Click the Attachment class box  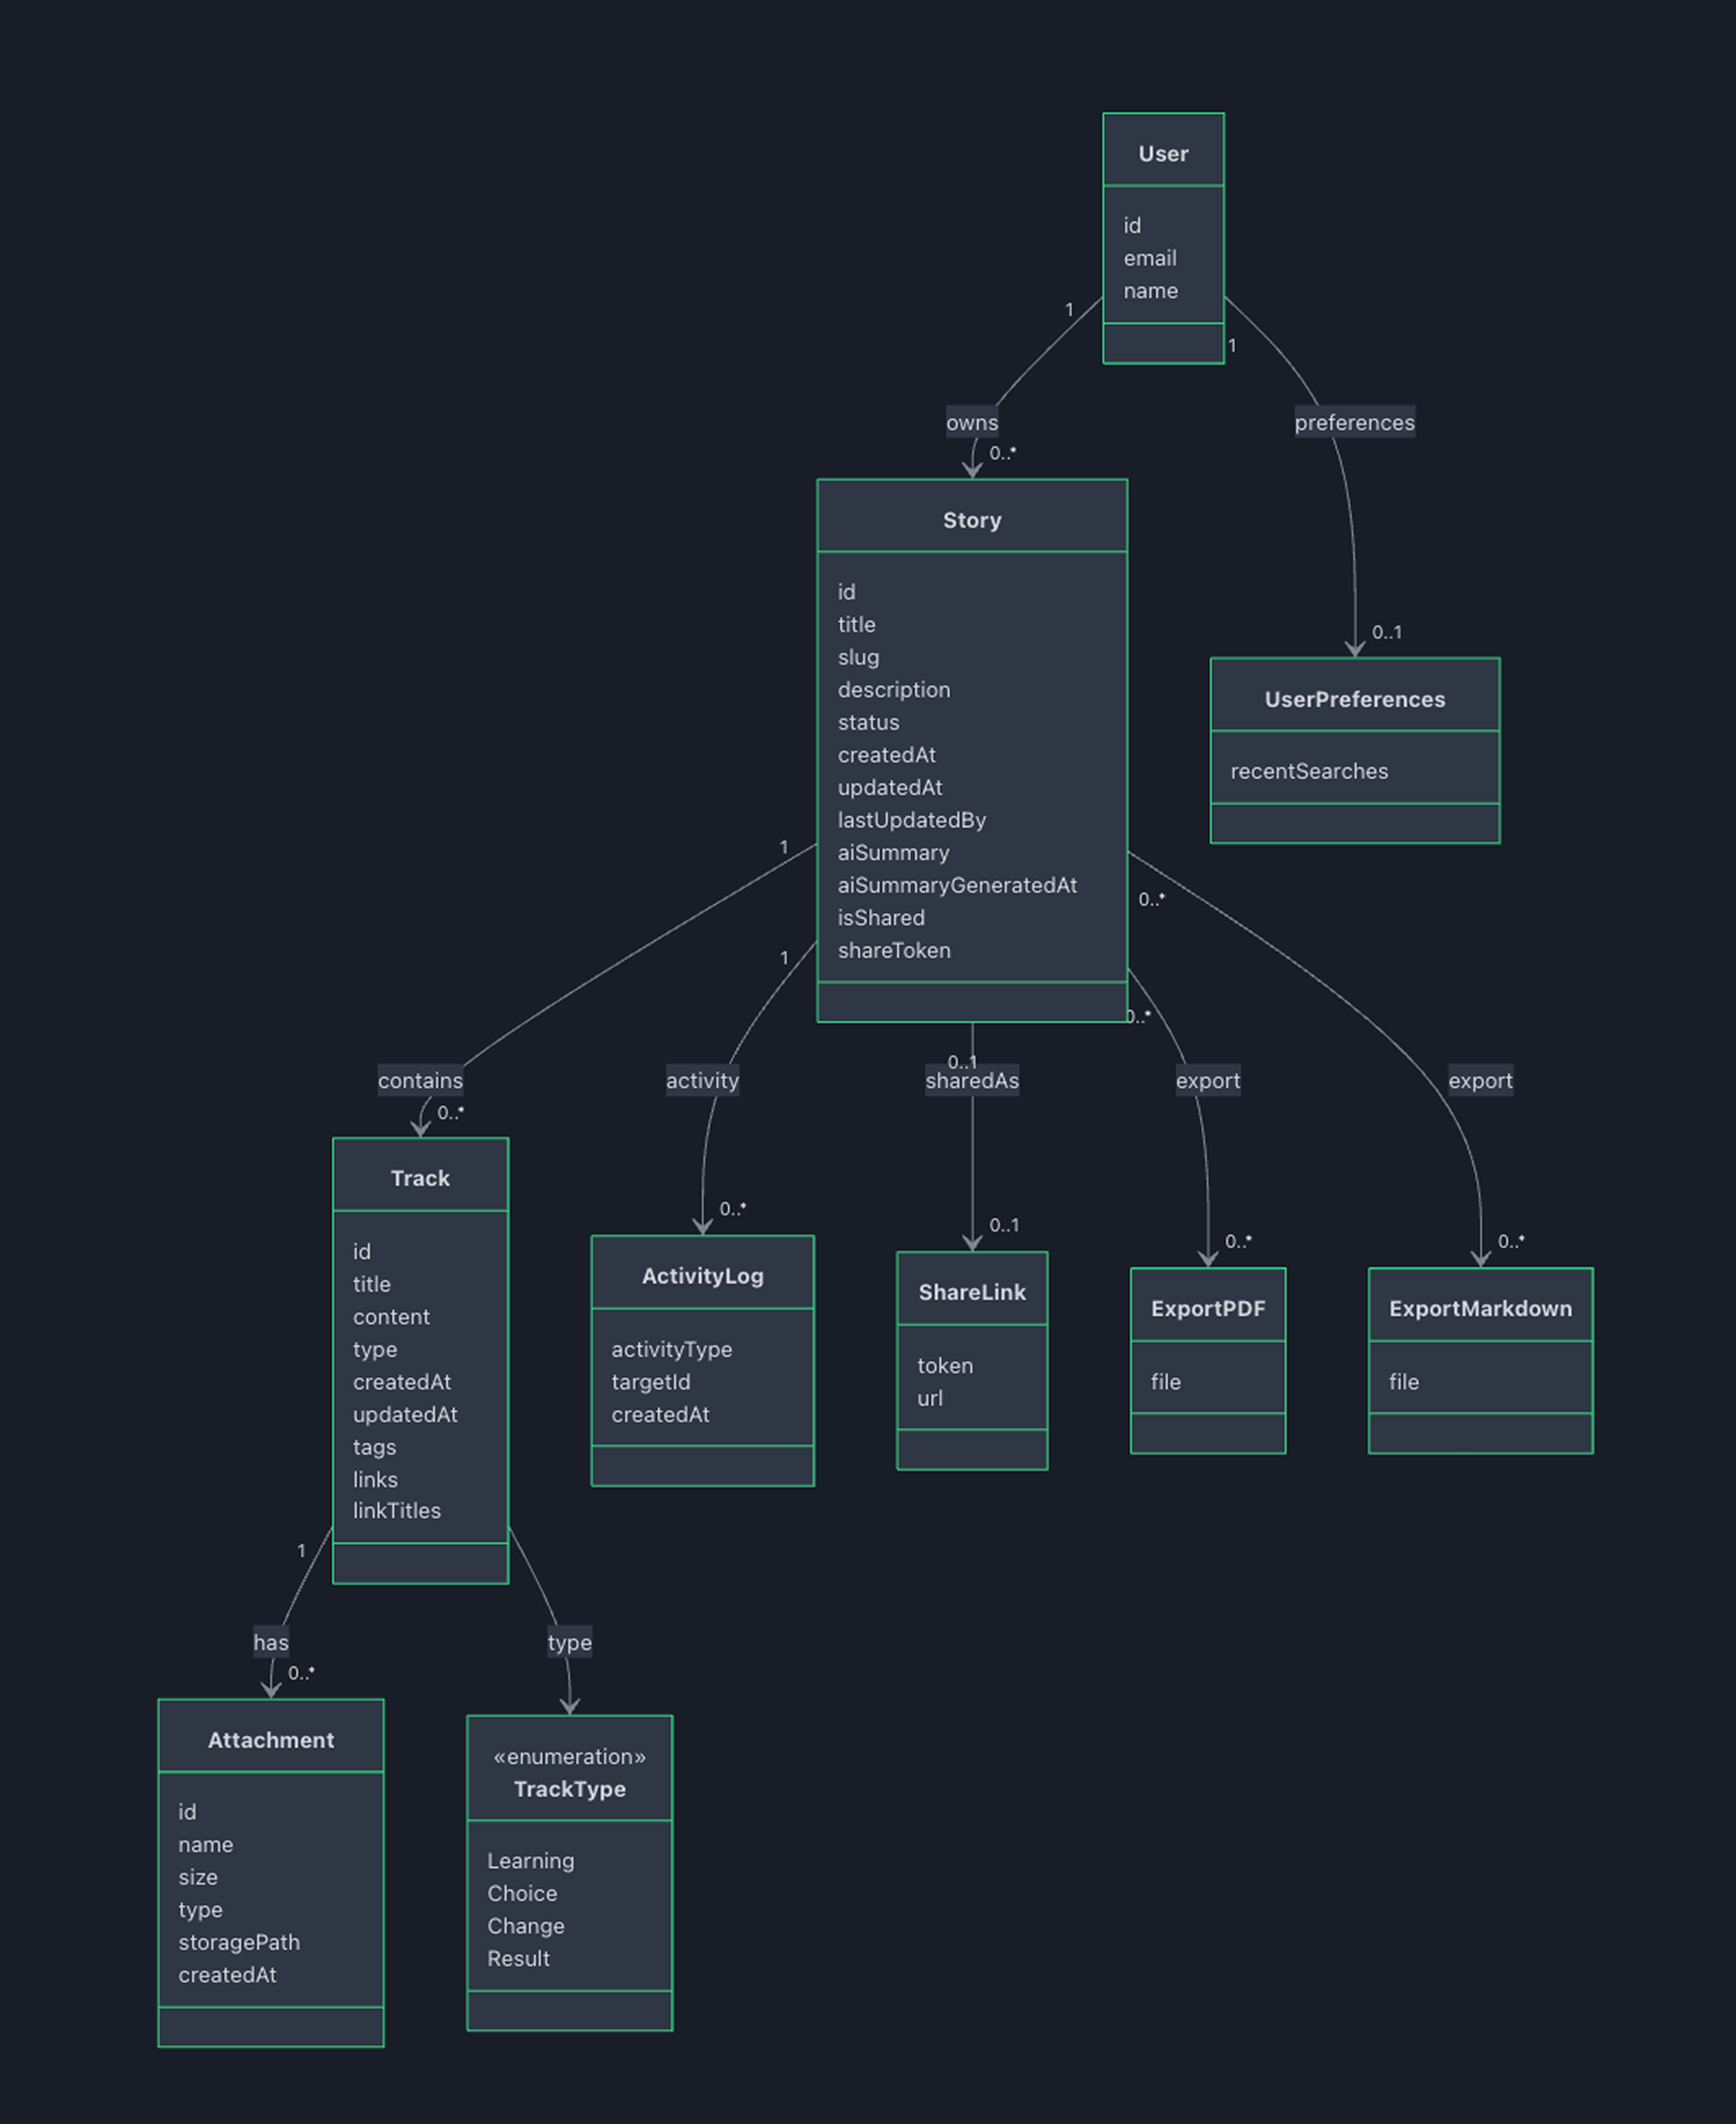pyautogui.click(x=270, y=1740)
